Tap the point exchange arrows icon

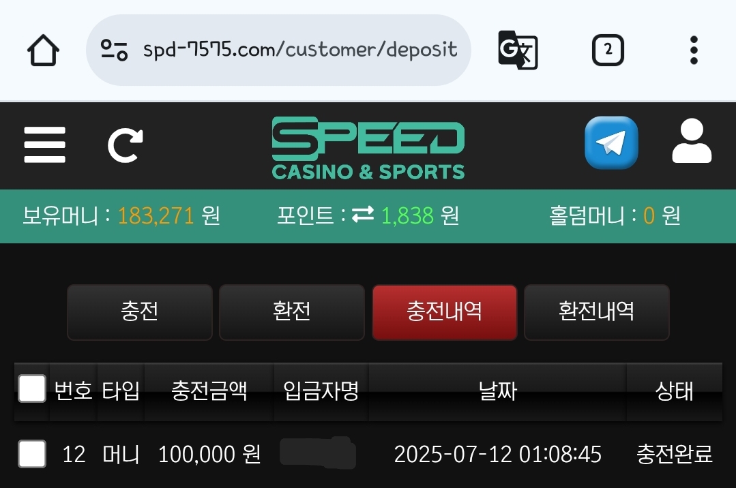point(363,215)
